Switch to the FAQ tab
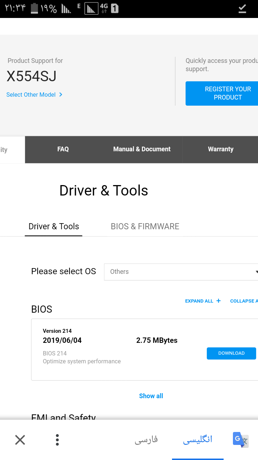 tap(63, 149)
